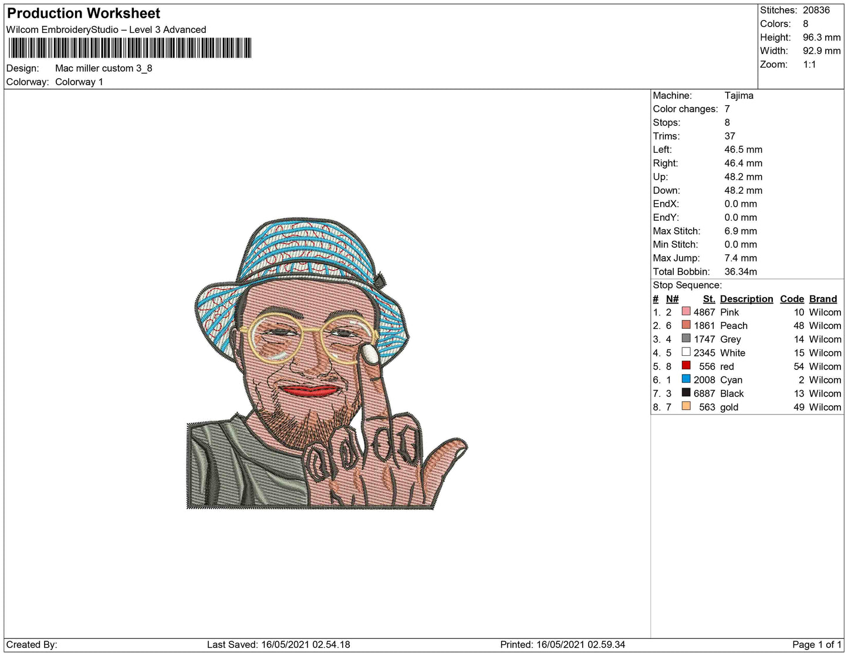Select the Color changes value "7"
The image size is (848, 653).
pos(727,109)
